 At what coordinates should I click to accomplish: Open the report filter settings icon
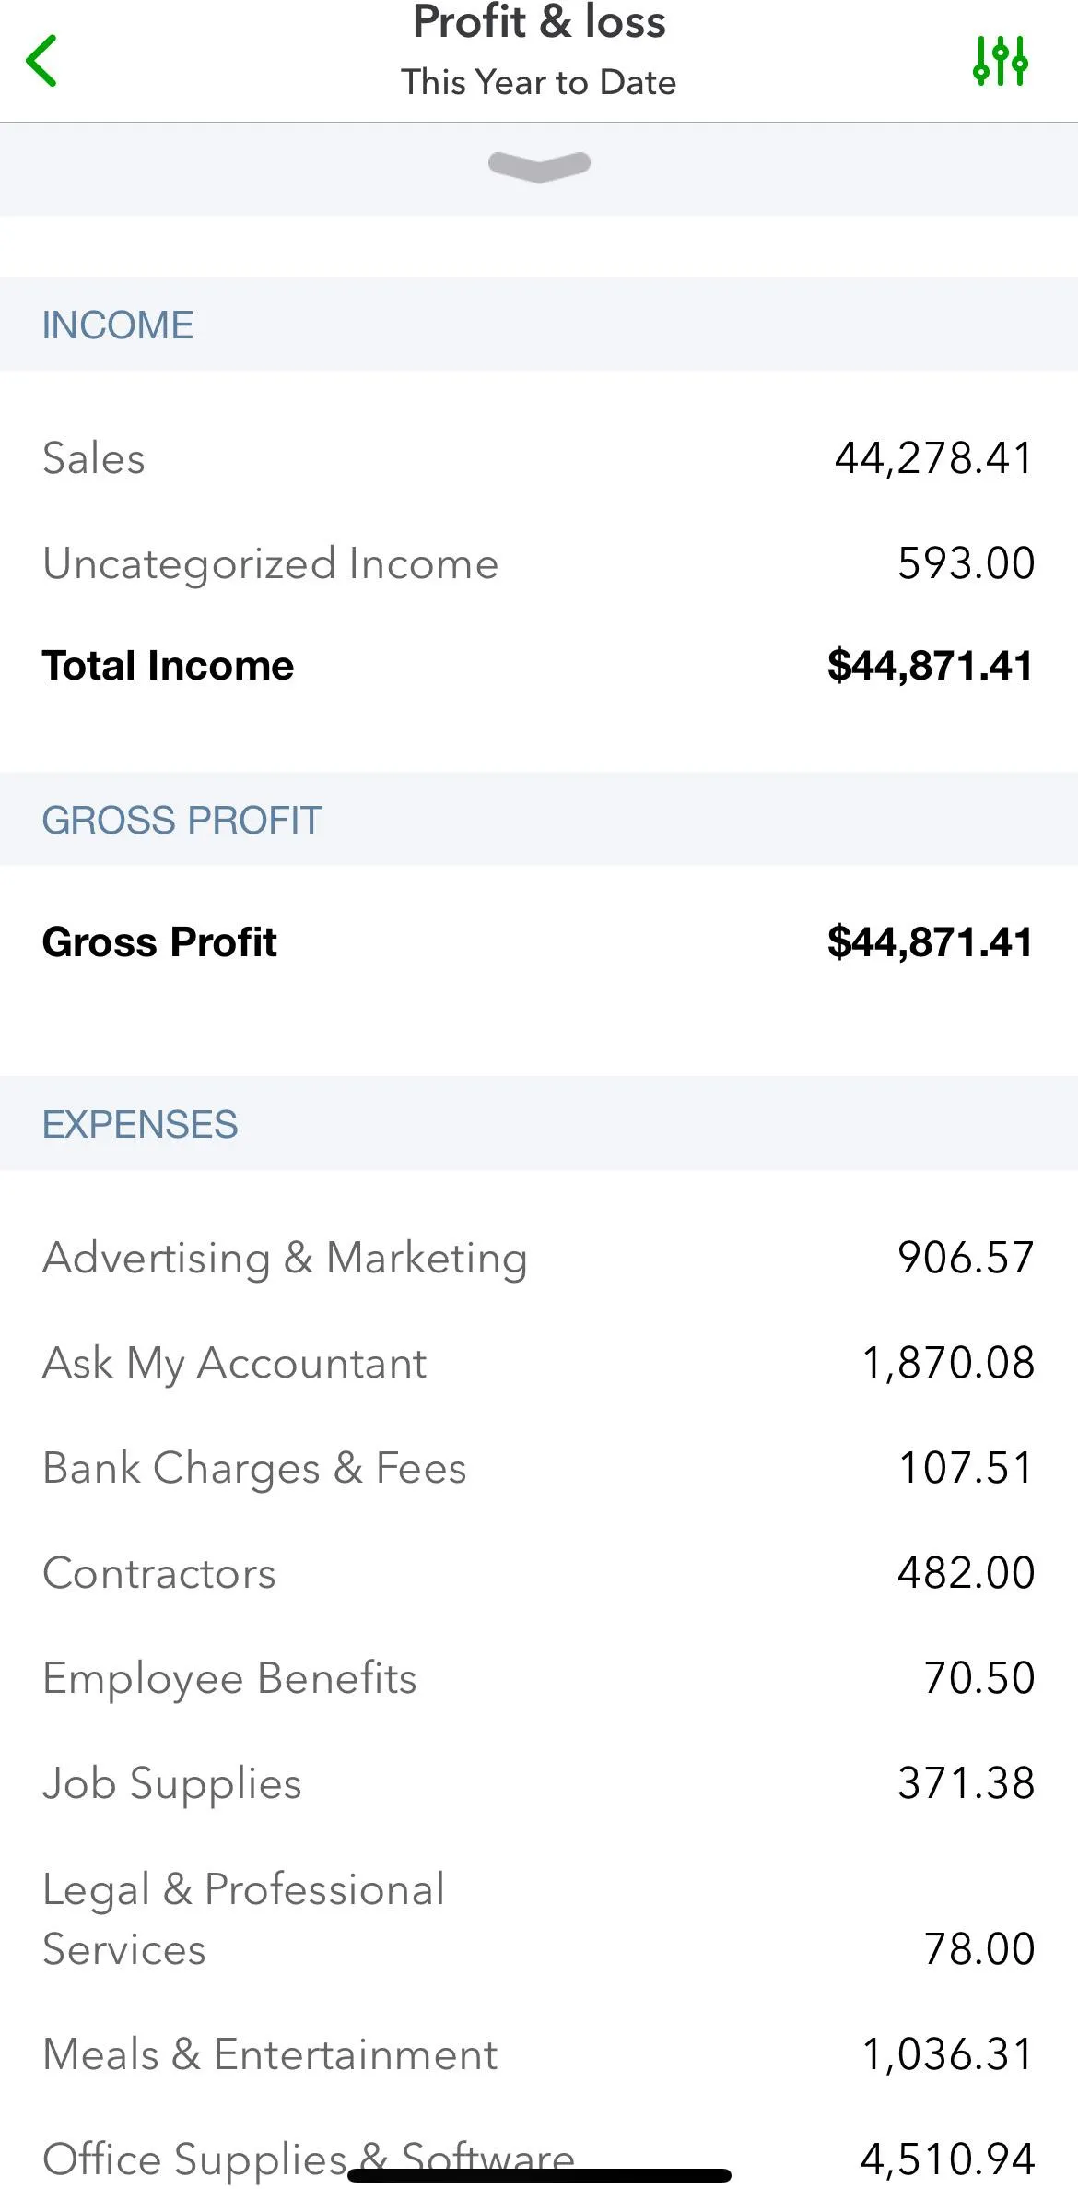pyautogui.click(x=1000, y=61)
